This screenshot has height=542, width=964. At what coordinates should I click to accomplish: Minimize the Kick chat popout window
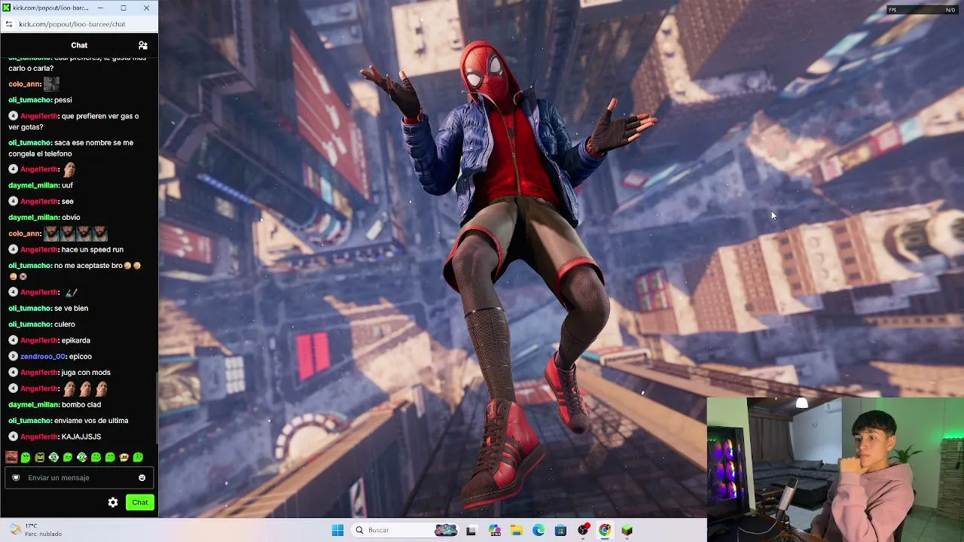pyautogui.click(x=100, y=8)
